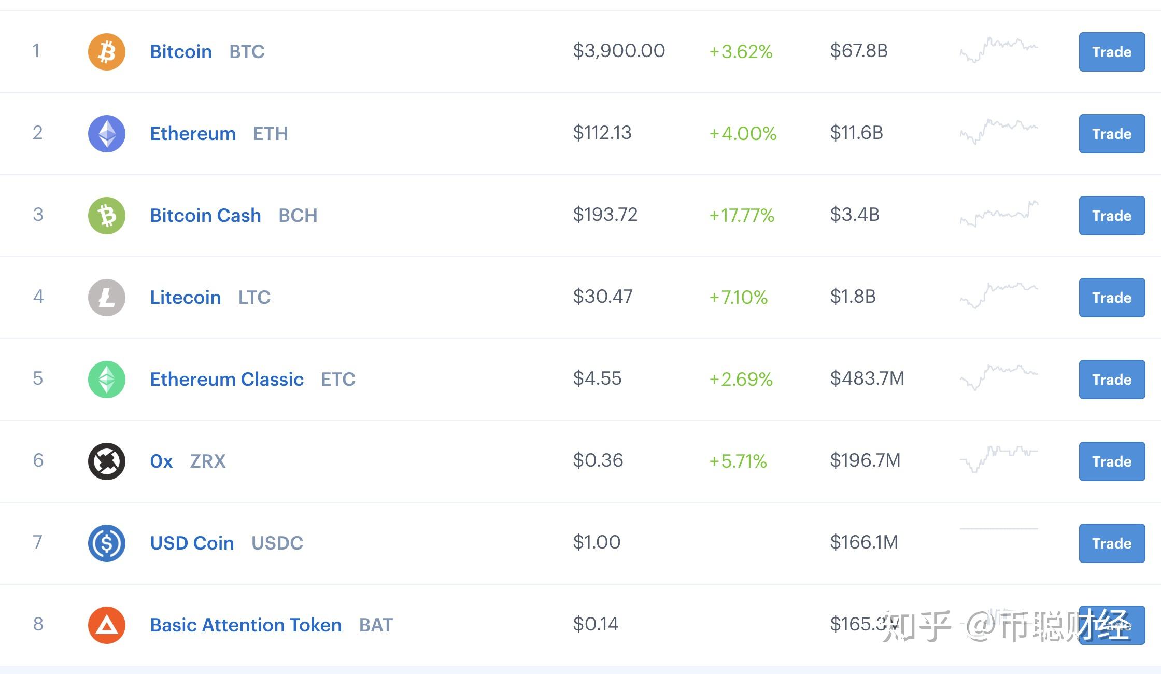
Task: Click Trade button for 0x
Action: pos(1112,461)
